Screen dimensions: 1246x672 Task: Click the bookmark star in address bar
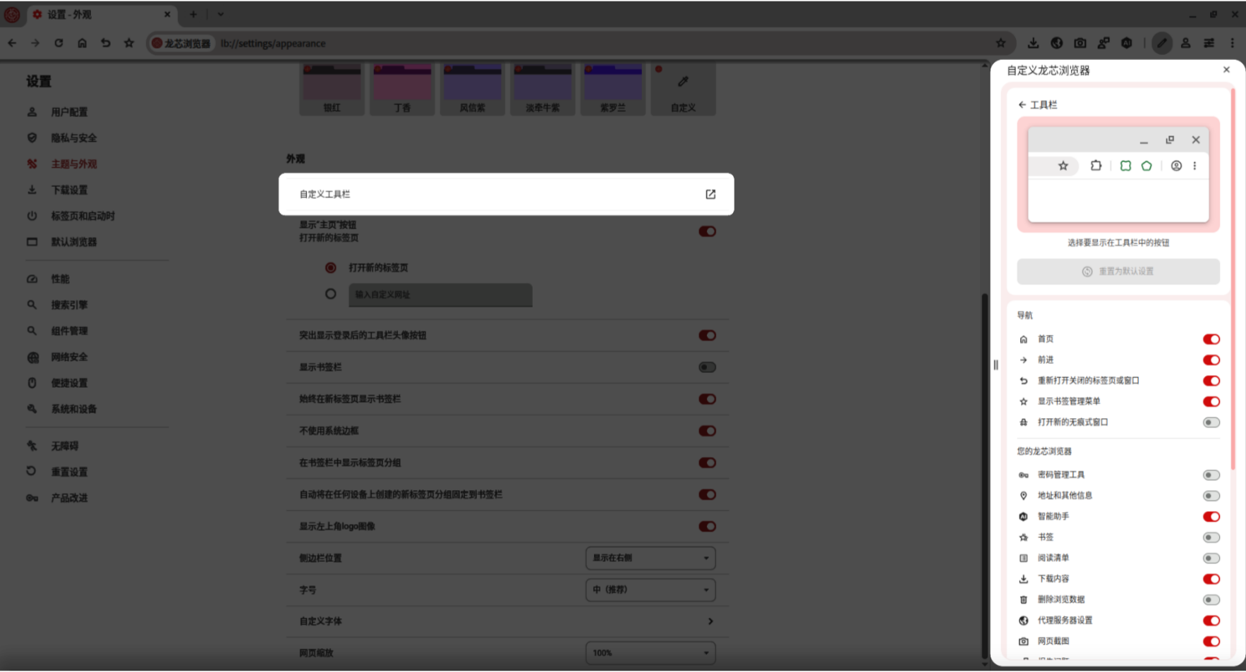point(1000,43)
